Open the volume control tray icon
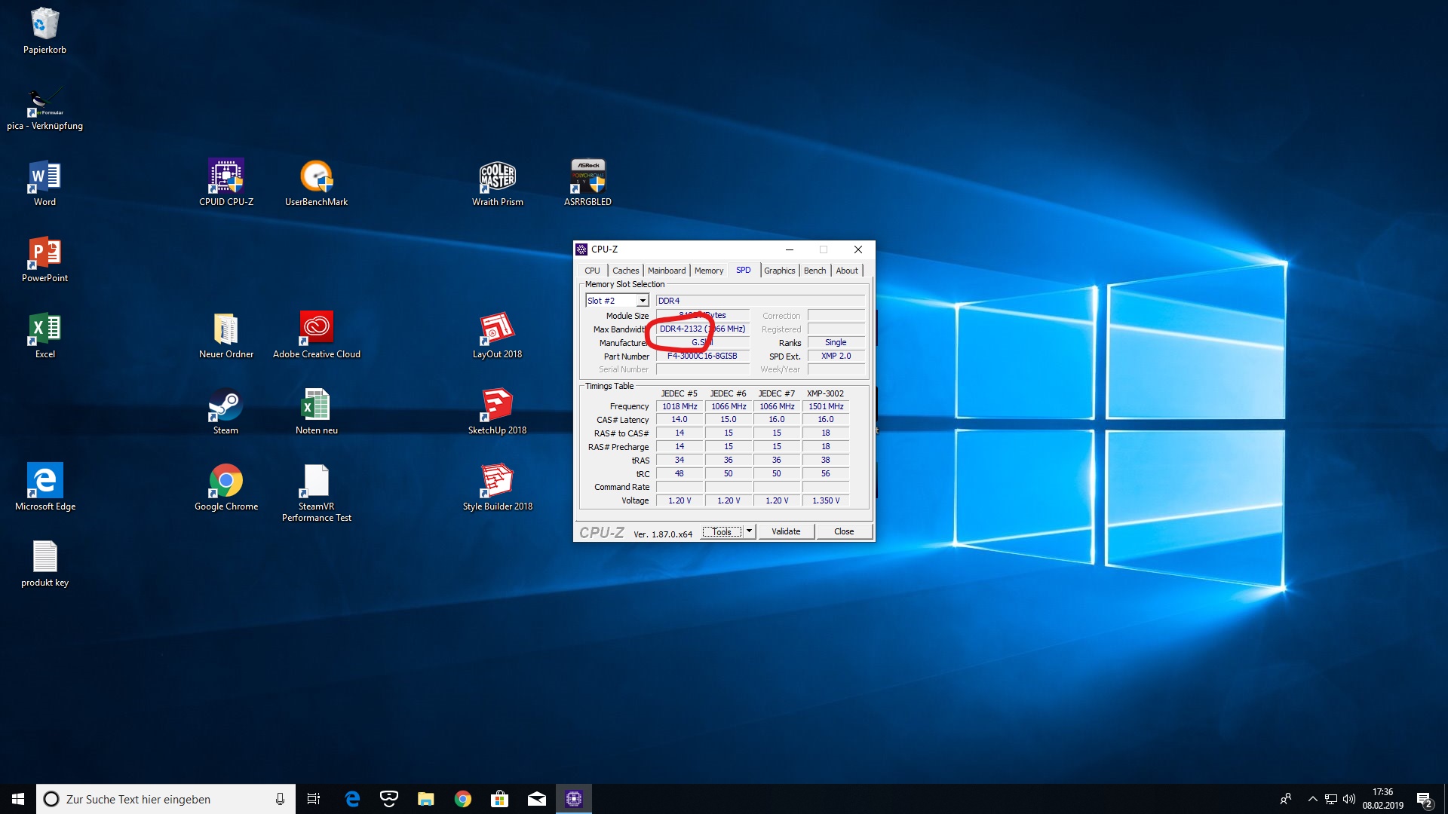1448x814 pixels. click(x=1349, y=799)
